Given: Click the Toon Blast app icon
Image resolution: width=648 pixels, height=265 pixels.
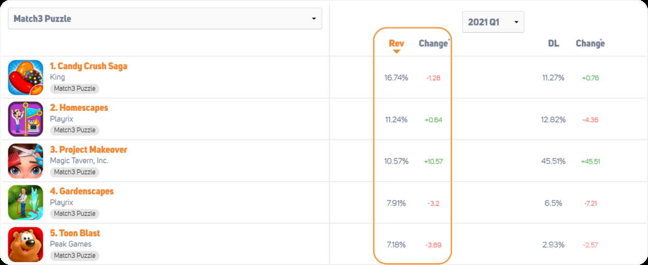Looking at the screenshot, I should tap(26, 244).
